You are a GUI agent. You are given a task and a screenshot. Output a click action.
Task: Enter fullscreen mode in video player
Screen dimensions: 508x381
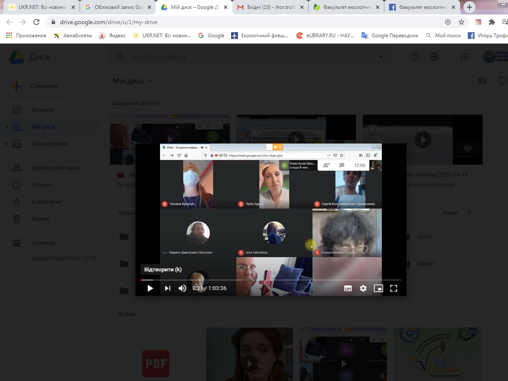pyautogui.click(x=394, y=288)
